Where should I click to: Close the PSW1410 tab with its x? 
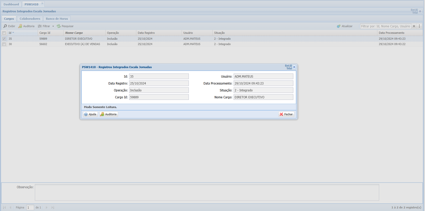[42, 3]
